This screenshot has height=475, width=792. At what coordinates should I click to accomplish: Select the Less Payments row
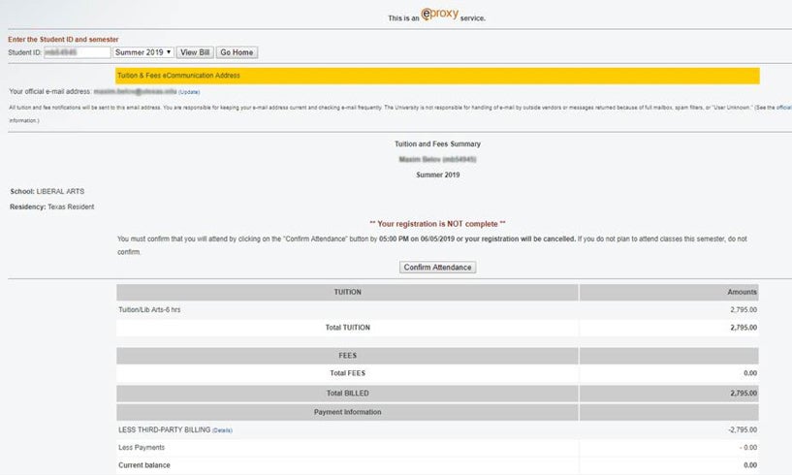point(437,448)
